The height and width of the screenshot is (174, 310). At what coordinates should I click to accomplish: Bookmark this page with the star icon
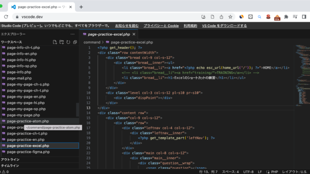(230, 17)
